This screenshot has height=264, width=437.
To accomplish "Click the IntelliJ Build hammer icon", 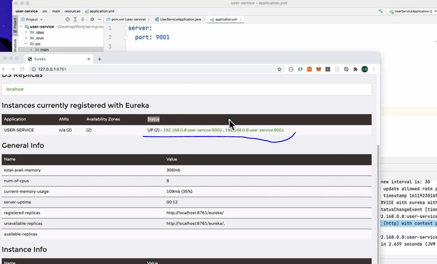I will (x=381, y=11).
